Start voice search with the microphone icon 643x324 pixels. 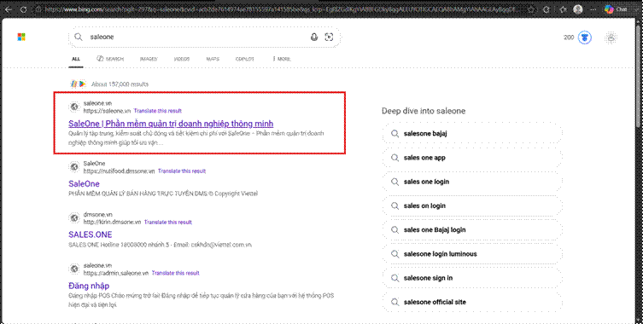tap(314, 38)
